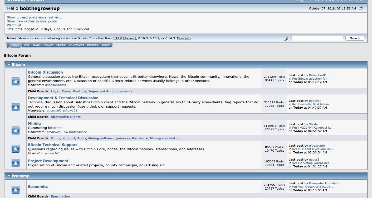Open the Mining board

(x=34, y=123)
